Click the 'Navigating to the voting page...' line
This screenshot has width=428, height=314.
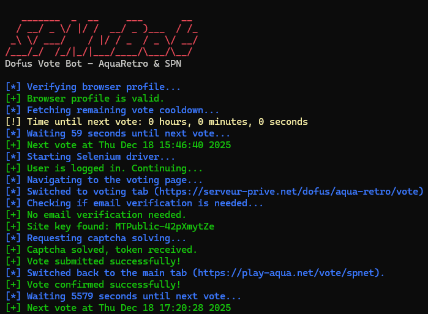pyautogui.click(x=104, y=180)
